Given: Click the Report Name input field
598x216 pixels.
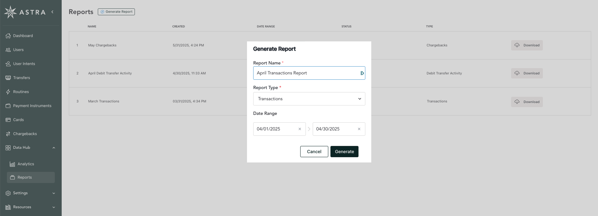Looking at the screenshot, I should pos(309,73).
